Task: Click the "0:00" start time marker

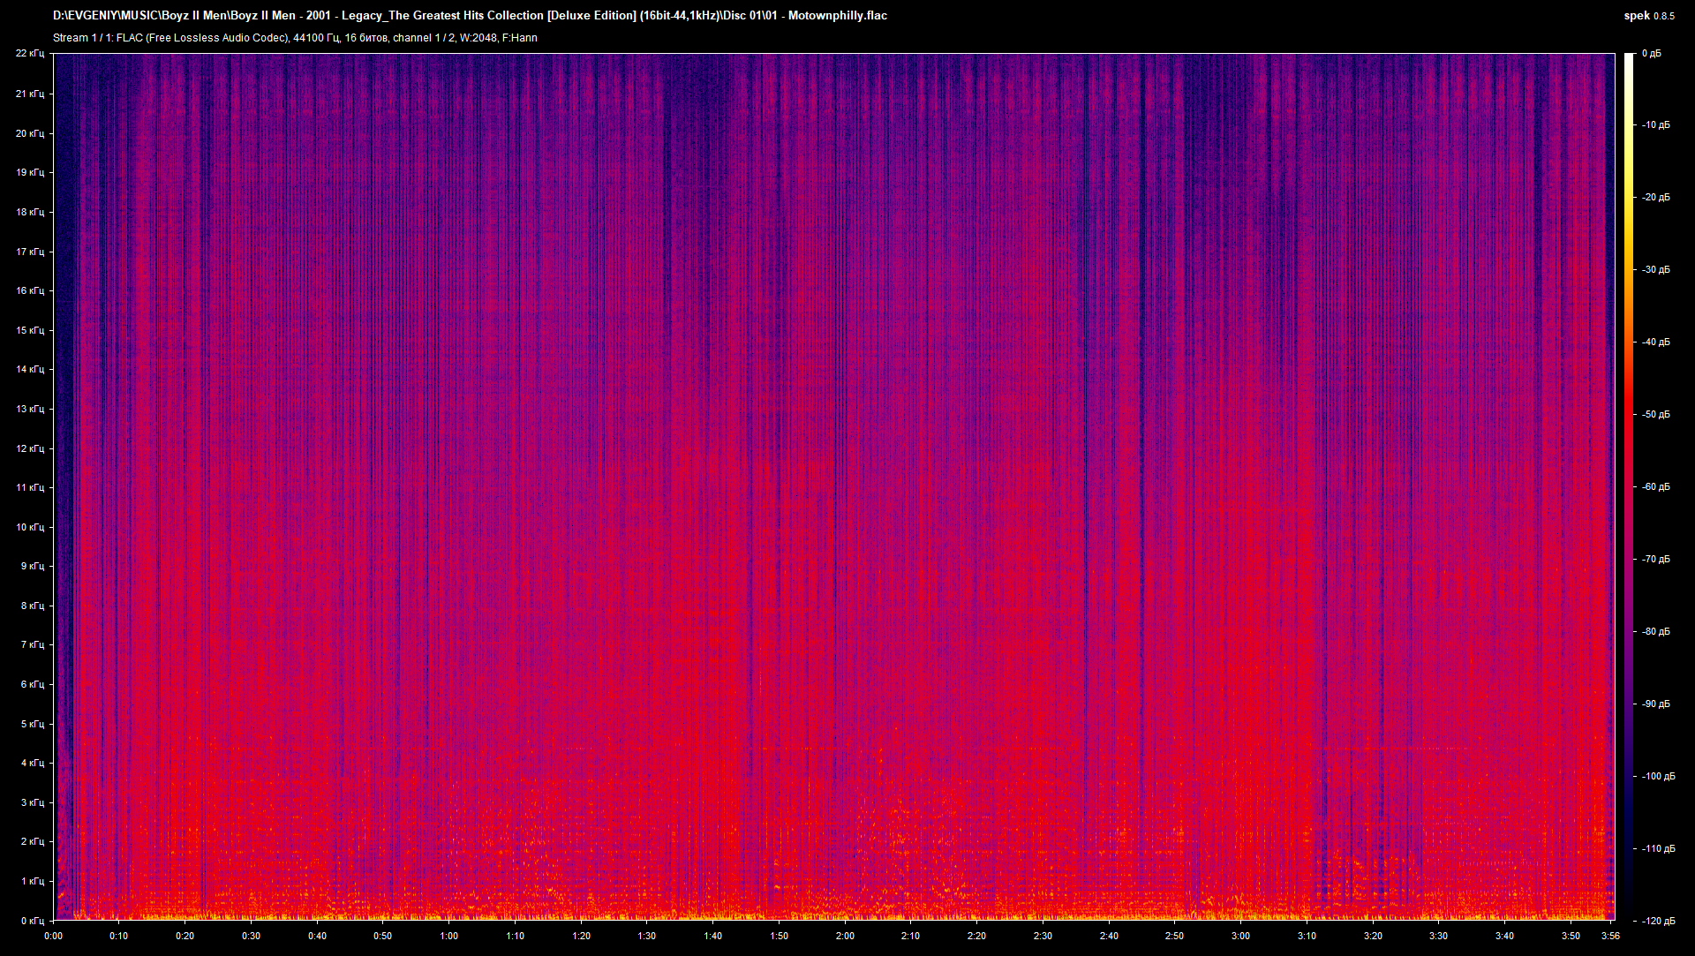Action: point(54,937)
